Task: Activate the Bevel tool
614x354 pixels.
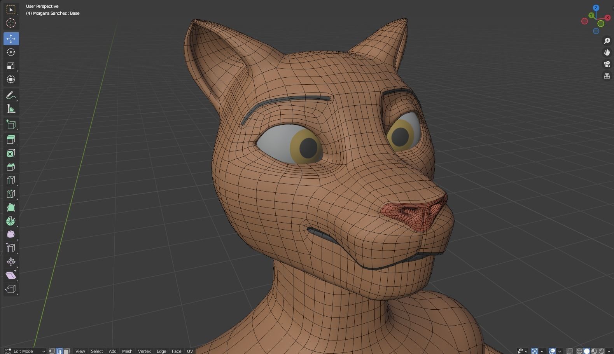Action: coord(11,167)
